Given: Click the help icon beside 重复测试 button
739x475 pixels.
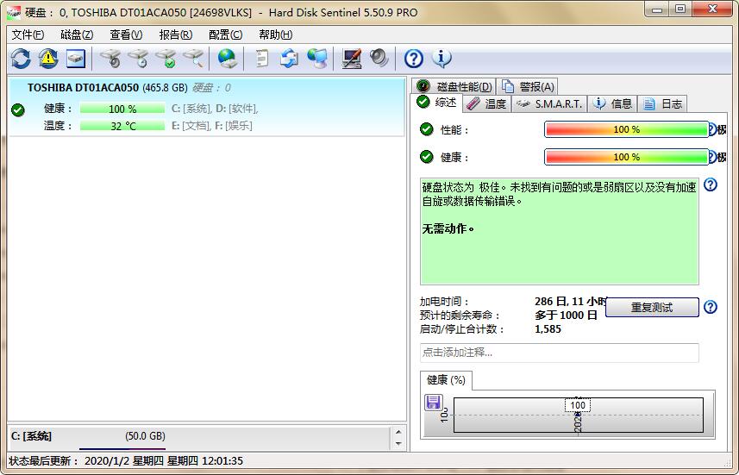Looking at the screenshot, I should [x=711, y=307].
